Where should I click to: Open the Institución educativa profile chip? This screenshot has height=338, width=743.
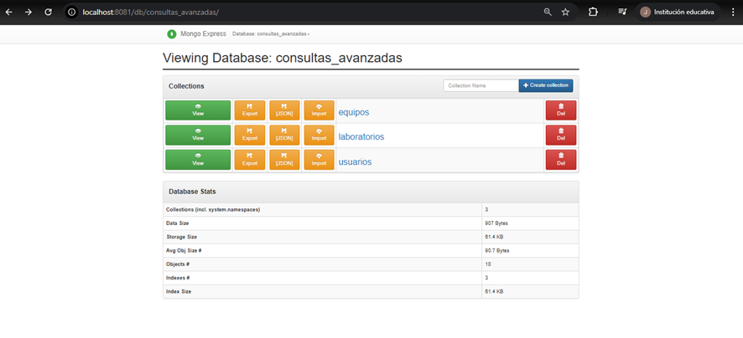click(678, 13)
